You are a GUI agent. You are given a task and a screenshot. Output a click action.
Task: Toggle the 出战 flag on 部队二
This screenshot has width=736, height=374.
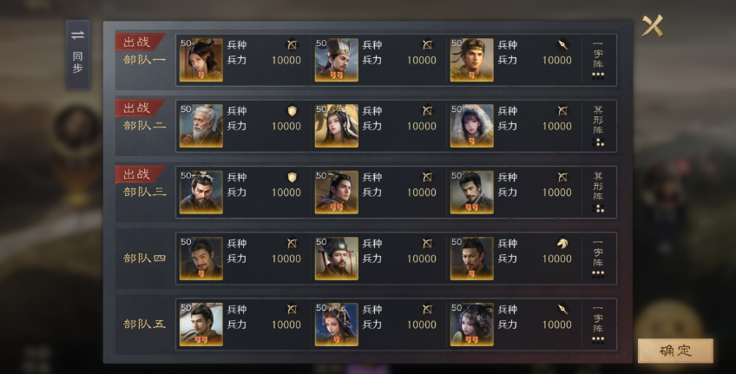tap(140, 108)
